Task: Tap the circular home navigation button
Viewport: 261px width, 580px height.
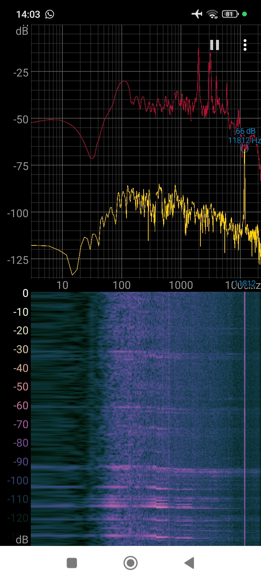Action: (x=130, y=563)
